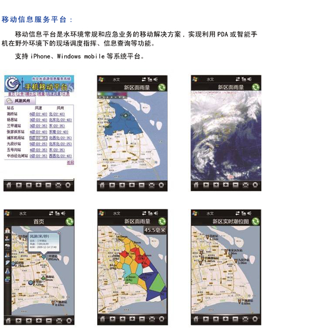Tap refresh icon on the 首页 map screen
Screen dimensions: 333x333
pos(69,221)
